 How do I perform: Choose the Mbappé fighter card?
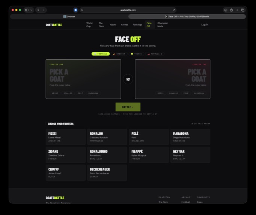click(149, 155)
